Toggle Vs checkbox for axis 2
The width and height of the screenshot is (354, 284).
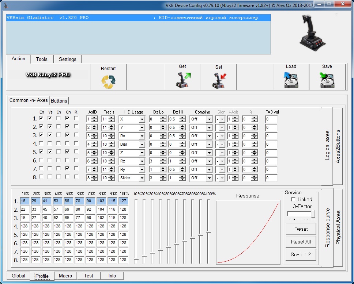(50, 126)
